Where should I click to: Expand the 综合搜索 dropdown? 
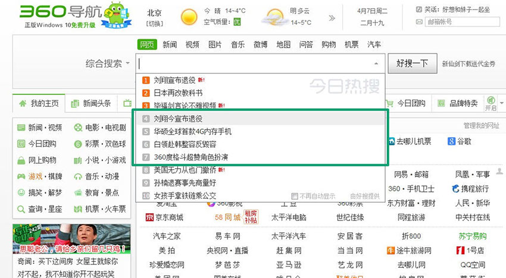[x=127, y=64]
